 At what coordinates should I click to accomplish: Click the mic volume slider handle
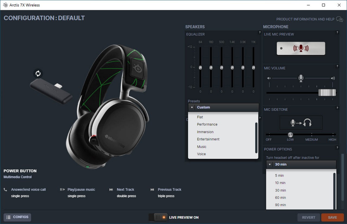[327, 93]
